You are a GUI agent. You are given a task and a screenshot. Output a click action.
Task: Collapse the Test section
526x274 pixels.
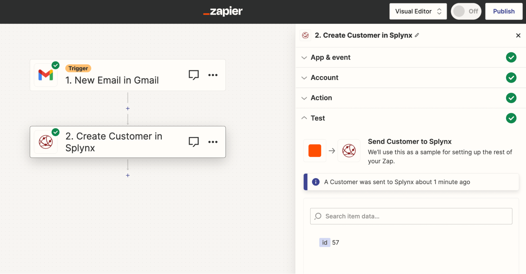pyautogui.click(x=411, y=118)
